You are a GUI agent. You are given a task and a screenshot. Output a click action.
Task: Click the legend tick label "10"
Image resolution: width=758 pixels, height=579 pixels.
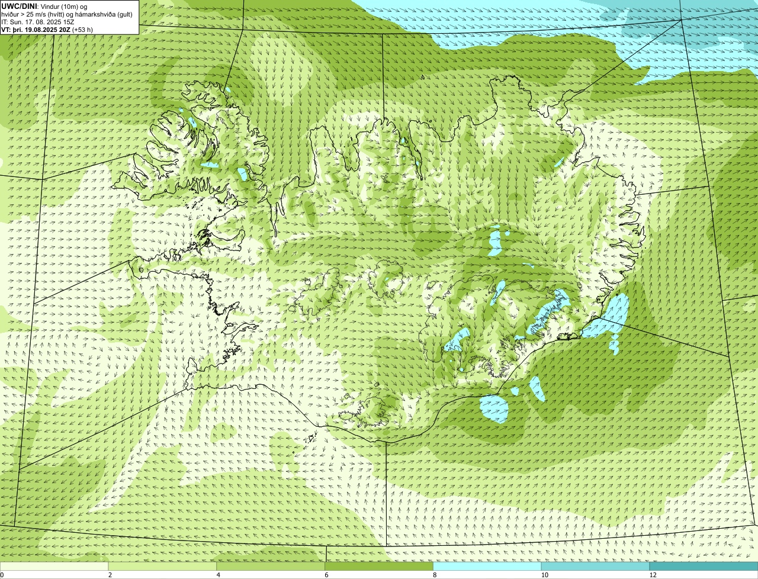click(x=544, y=575)
